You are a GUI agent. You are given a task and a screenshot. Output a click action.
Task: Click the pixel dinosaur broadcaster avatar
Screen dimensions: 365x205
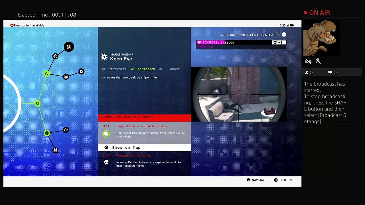coord(321,38)
